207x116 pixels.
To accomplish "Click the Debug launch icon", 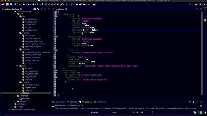I will click(x=28, y=5).
